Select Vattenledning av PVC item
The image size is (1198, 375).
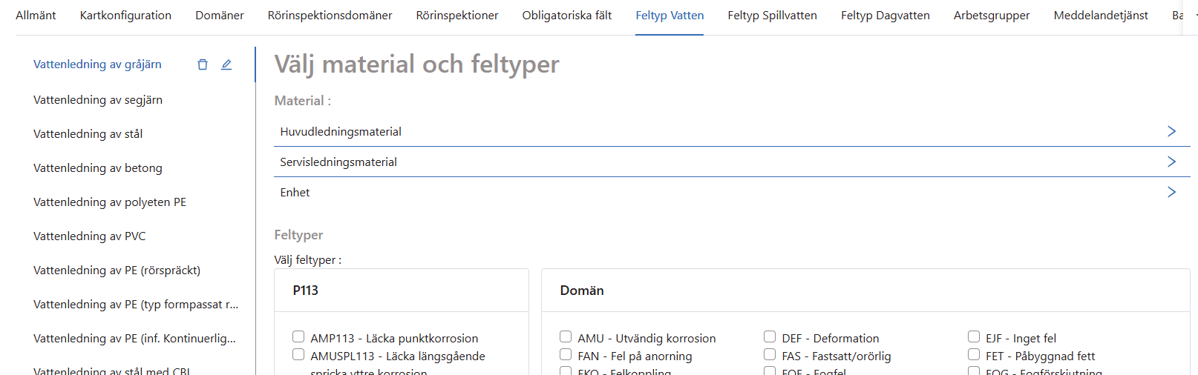tap(90, 236)
